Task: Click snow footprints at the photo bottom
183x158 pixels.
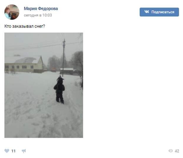Action: click(x=43, y=123)
